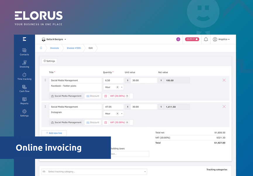Delete the Facebook - Twitter posts line item
The width and height of the screenshot is (253, 176).
pos(224,80)
